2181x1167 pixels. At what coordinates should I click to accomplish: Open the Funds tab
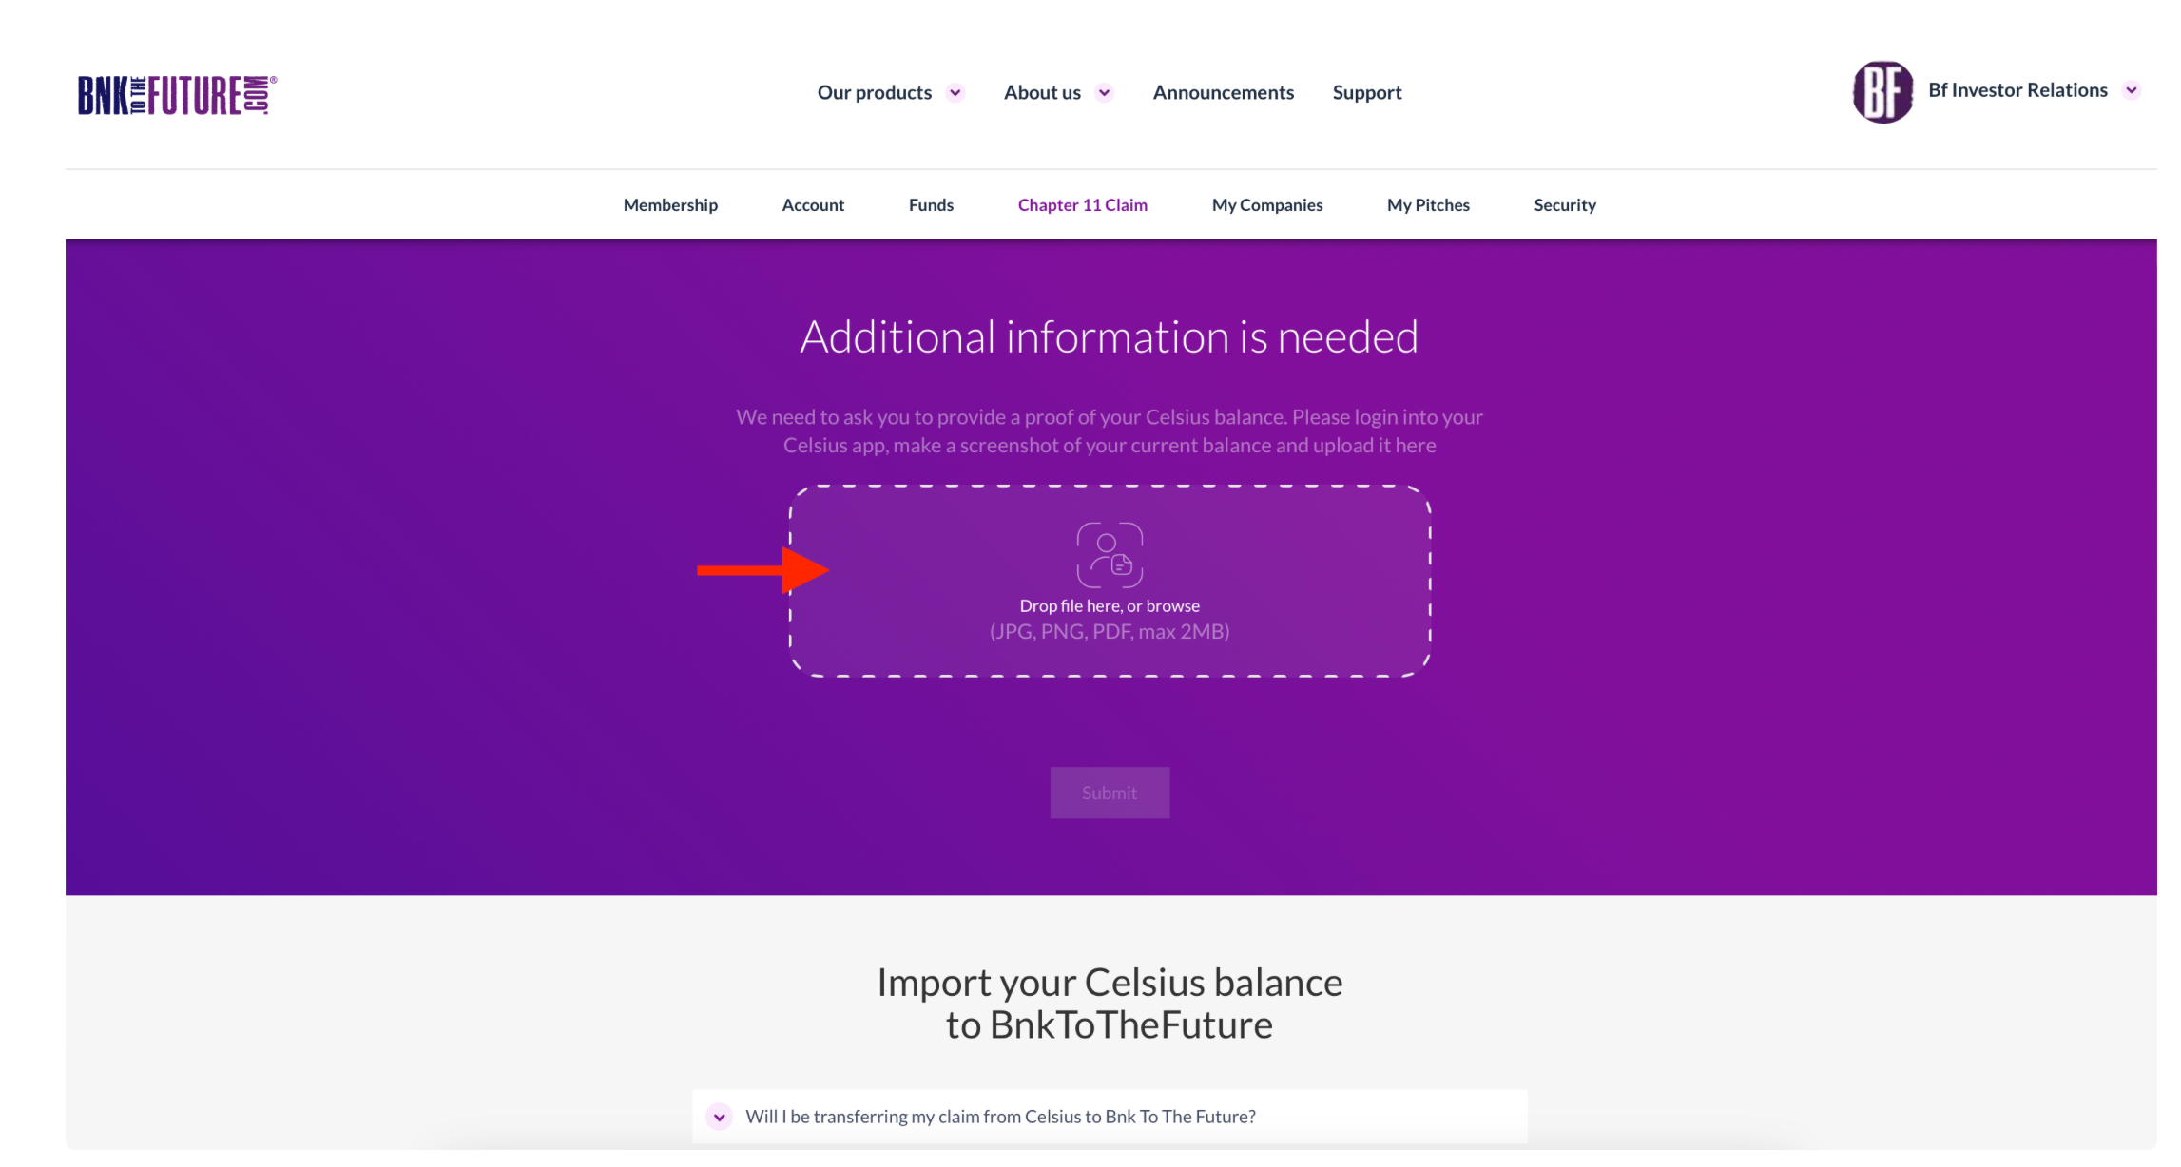931,205
